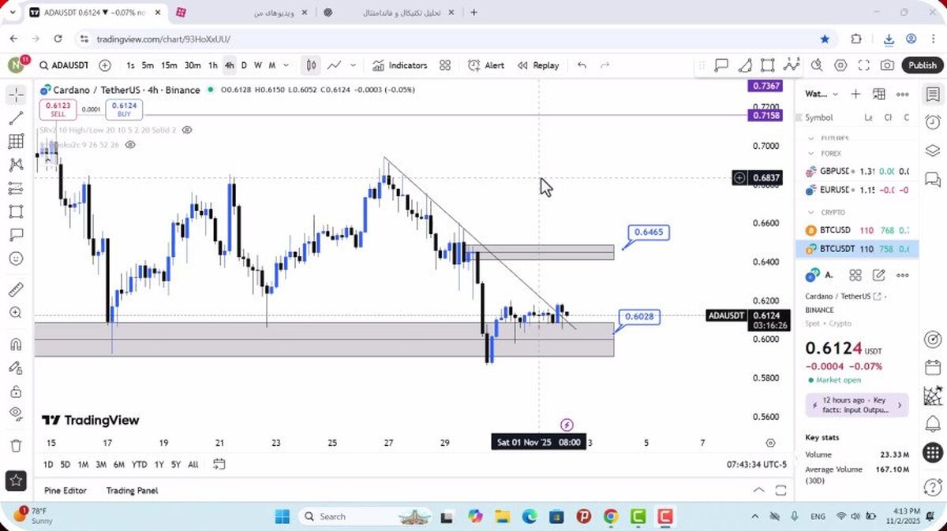Toggle magnet mode in left toolbar
This screenshot has height=531, width=947.
[x=16, y=344]
